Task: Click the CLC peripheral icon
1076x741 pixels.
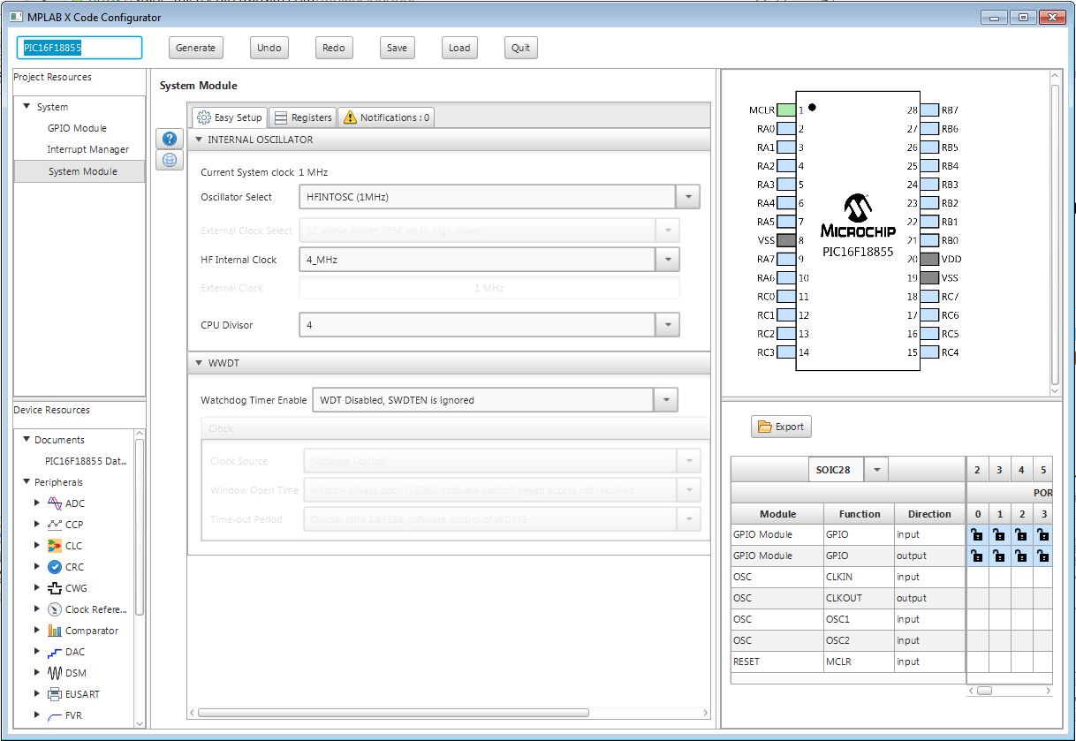Action: click(x=55, y=546)
